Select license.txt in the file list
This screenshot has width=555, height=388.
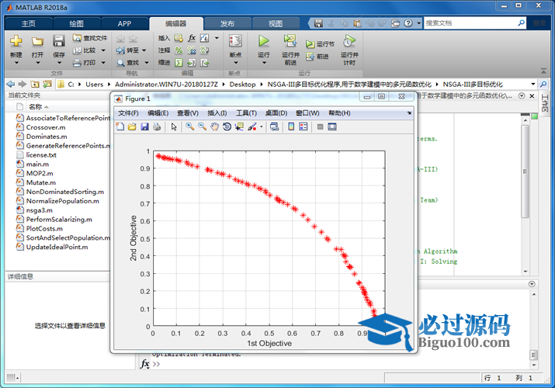click(x=41, y=155)
